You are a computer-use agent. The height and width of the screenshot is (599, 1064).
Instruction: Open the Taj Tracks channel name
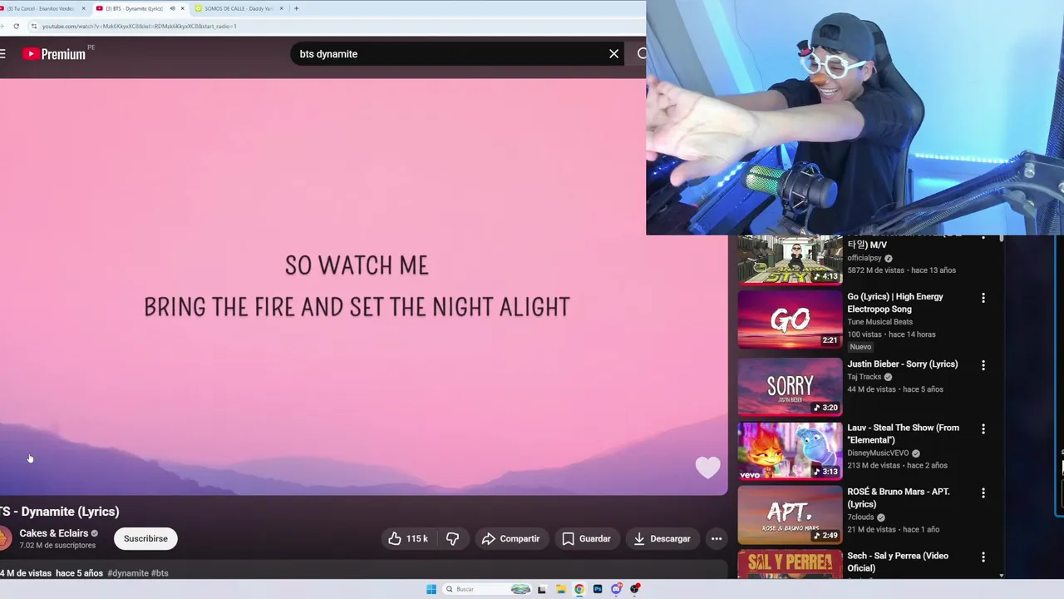(x=864, y=377)
